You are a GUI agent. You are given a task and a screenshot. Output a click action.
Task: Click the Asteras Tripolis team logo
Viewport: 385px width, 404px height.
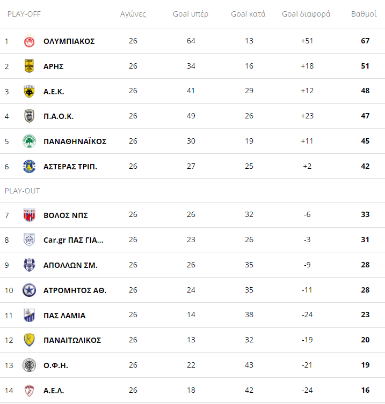(x=29, y=167)
